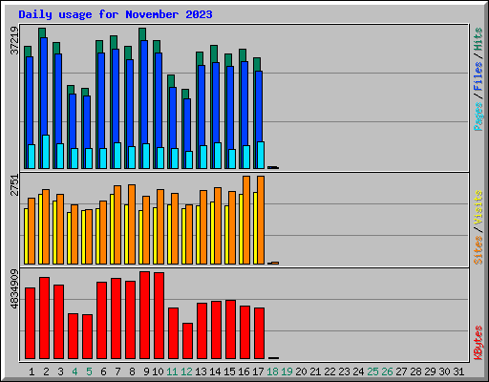Image resolution: width=489 pixels, height=382 pixels.
Task: Click day 8 on the x-axis
Action: pos(132,371)
